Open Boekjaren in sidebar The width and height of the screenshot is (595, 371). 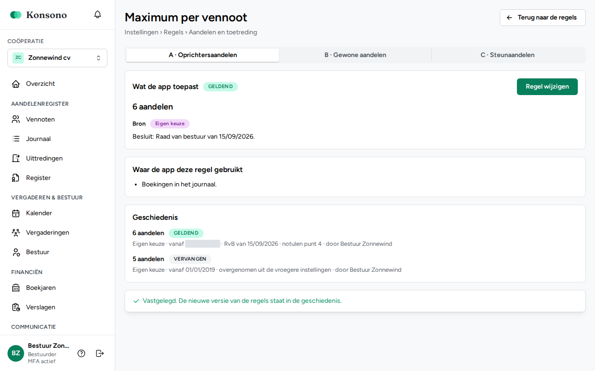click(x=57, y=288)
